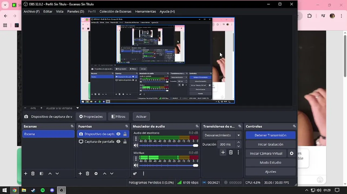The width and height of the screenshot is (347, 194).
Task: Move source up in Fuentes list
Action: coord(105,174)
